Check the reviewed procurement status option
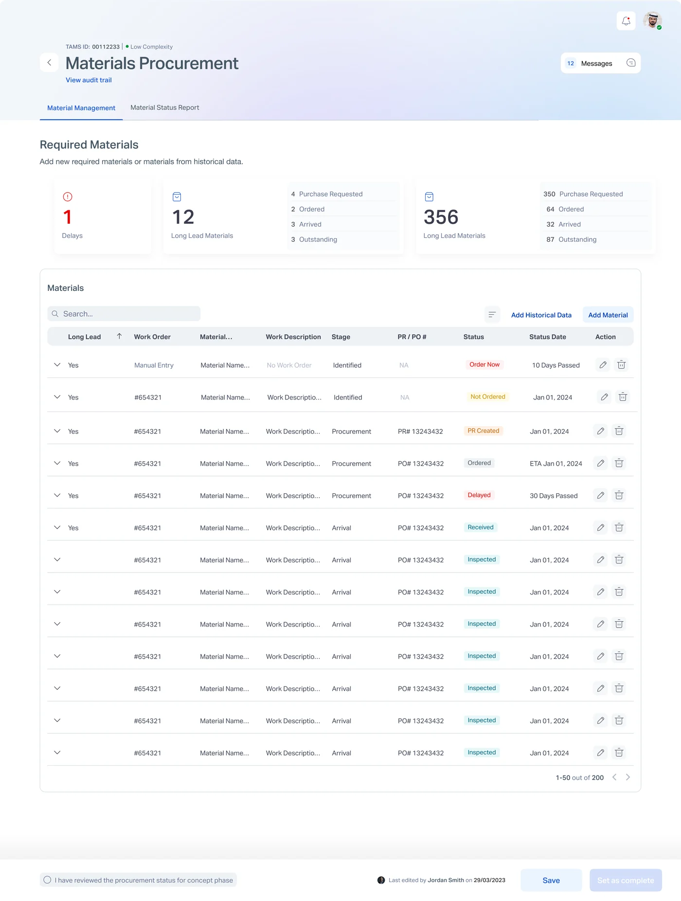Viewport: 681px width, 901px height. [47, 880]
